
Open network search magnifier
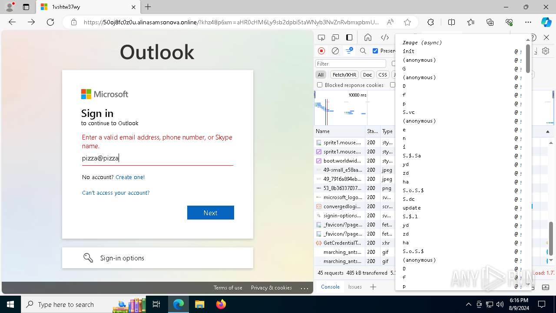pyautogui.click(x=363, y=51)
